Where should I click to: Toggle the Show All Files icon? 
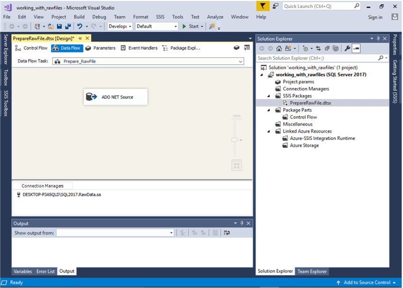(335, 48)
